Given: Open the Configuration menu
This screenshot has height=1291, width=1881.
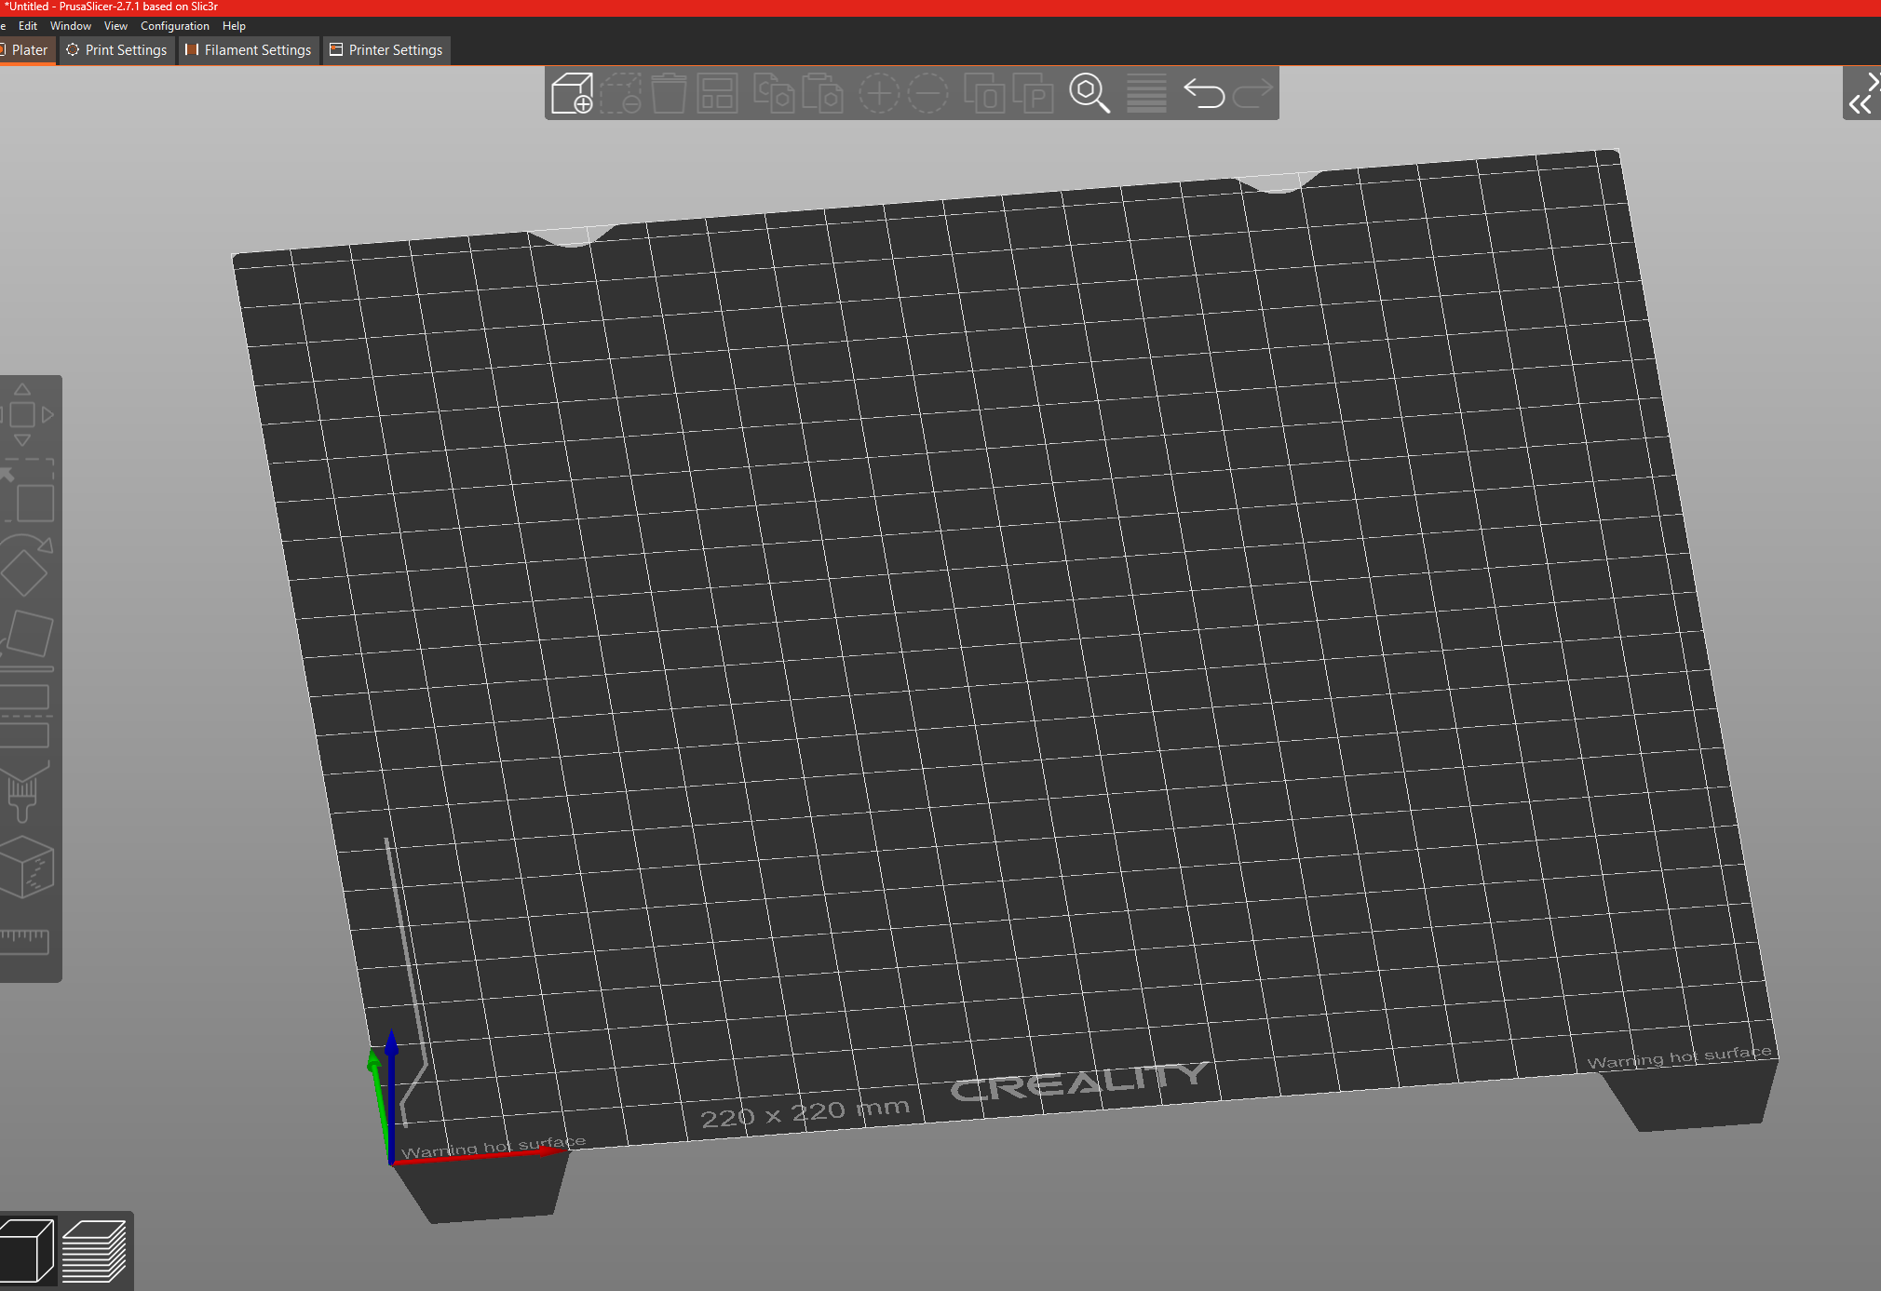Looking at the screenshot, I should [175, 26].
